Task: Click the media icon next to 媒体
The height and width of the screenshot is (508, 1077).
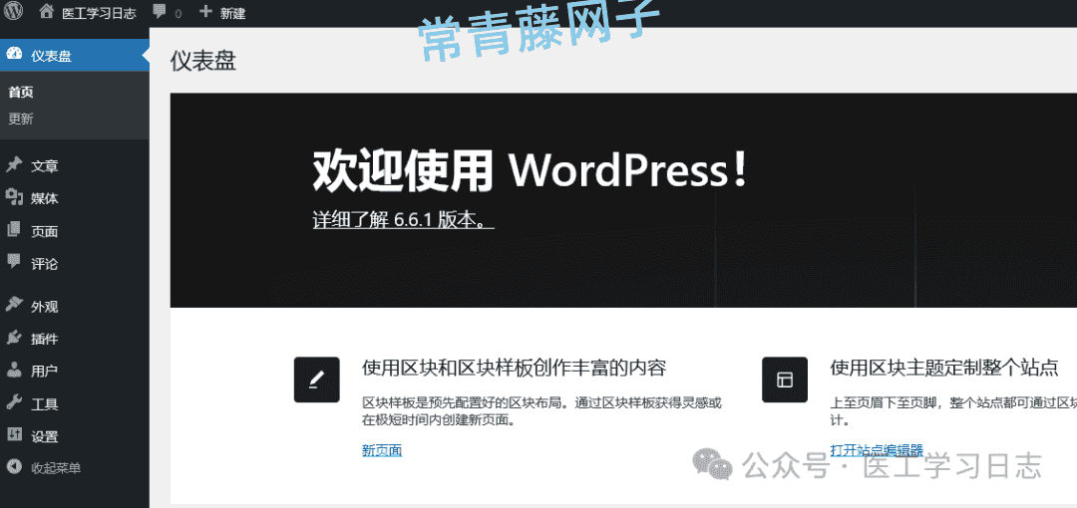Action: (x=14, y=198)
